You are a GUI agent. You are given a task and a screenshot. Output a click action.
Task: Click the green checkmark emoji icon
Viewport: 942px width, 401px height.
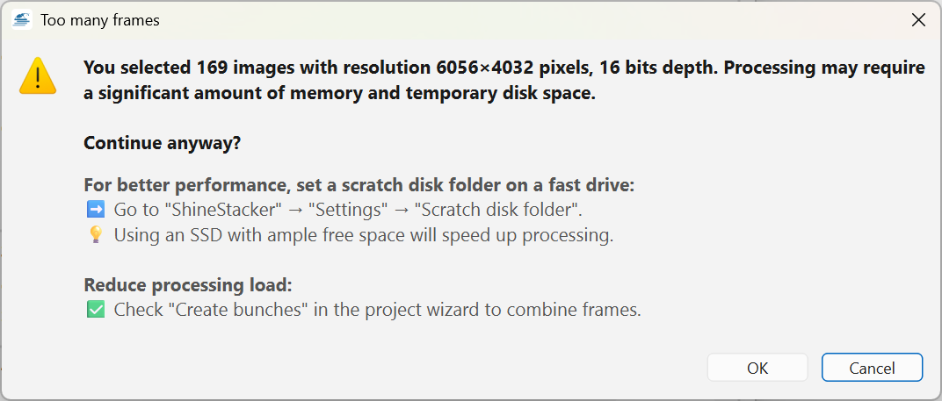pos(95,310)
